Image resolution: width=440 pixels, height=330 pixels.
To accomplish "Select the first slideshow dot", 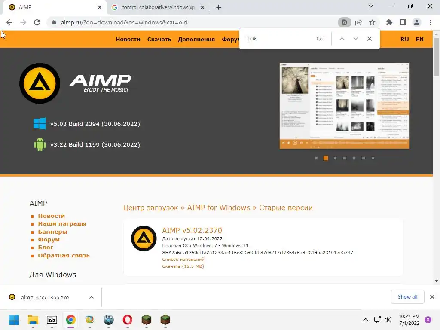I will coord(316,158).
